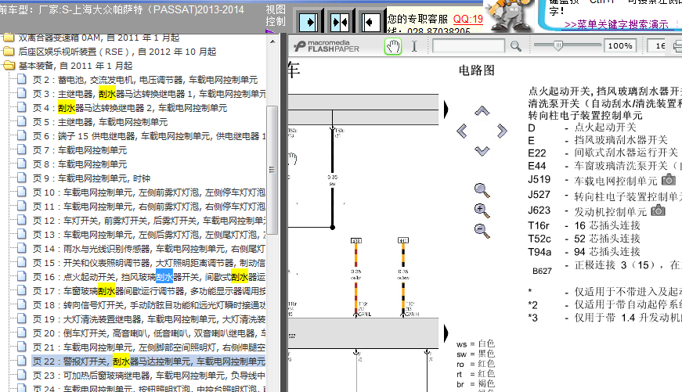The image size is (682, 392).
Task: Click the left-arrow view control button
Action: (x=370, y=22)
